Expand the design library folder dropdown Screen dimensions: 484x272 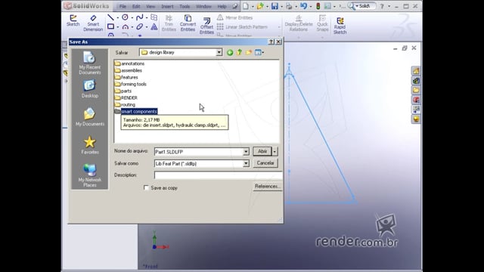tap(219, 52)
